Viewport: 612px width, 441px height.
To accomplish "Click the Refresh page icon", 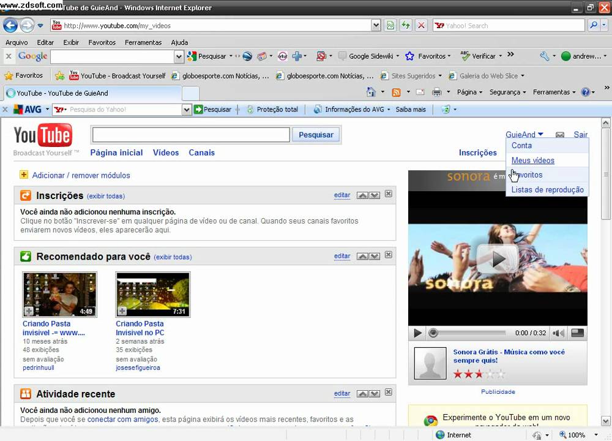I will pos(406,26).
